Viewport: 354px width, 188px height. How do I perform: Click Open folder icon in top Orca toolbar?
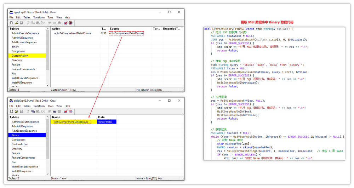coord(16,23)
